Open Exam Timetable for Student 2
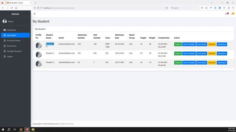Viewport: 236px width, 132px height. point(189,54)
